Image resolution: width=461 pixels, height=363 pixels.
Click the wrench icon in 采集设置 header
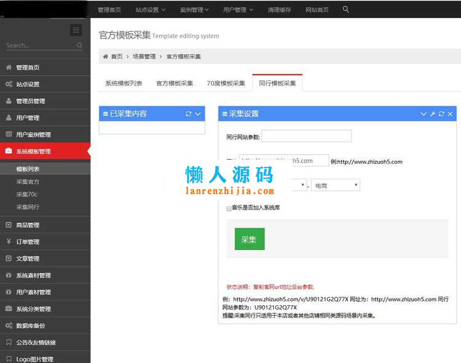432,114
